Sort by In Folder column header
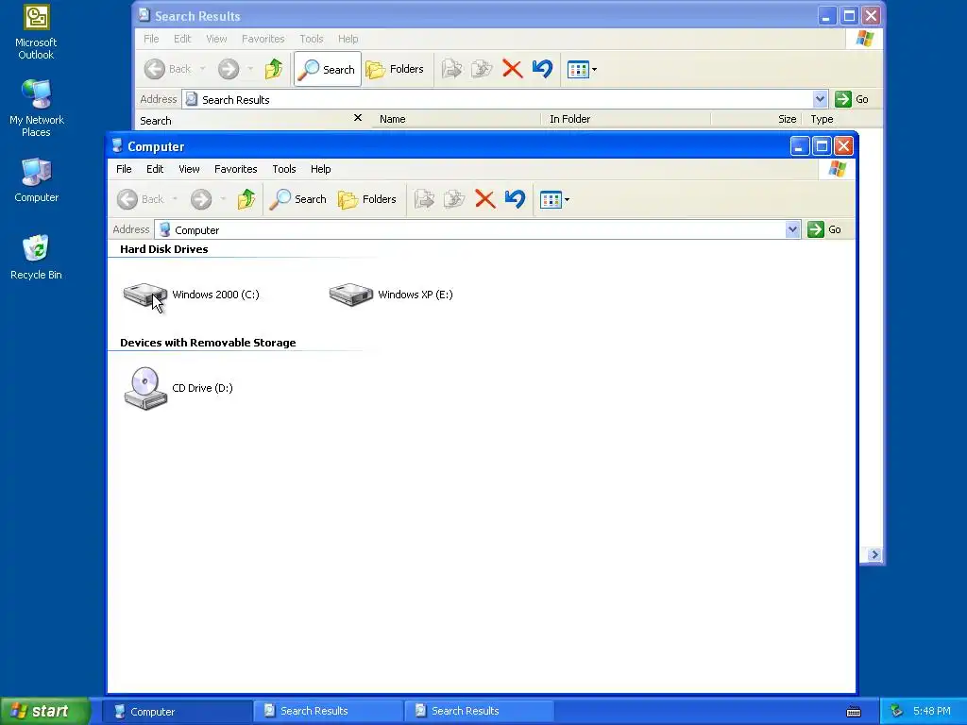This screenshot has height=725, width=967. [626, 119]
